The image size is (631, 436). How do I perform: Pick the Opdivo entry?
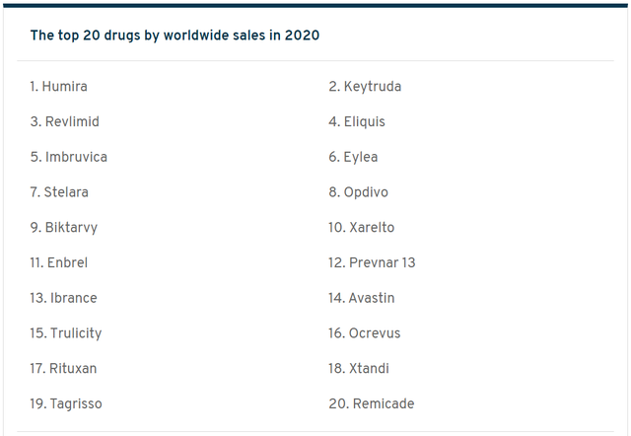click(x=359, y=192)
